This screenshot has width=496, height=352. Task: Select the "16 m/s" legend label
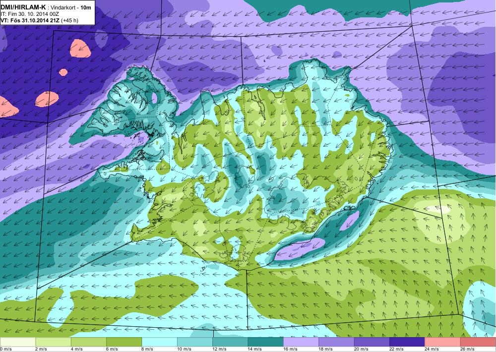[x=290, y=349]
